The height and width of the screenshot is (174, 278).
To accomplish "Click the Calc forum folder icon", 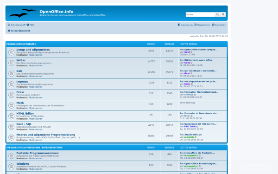I will click(x=11, y=73).
